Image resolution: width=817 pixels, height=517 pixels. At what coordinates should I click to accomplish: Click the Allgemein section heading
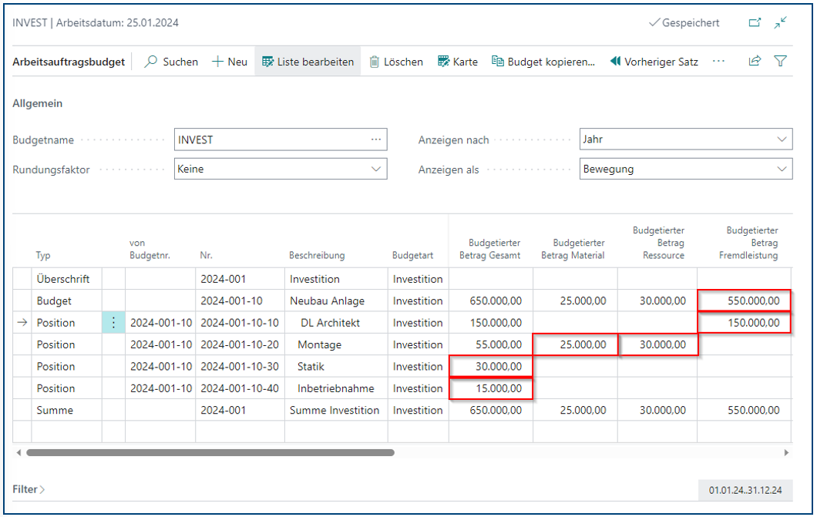(38, 103)
